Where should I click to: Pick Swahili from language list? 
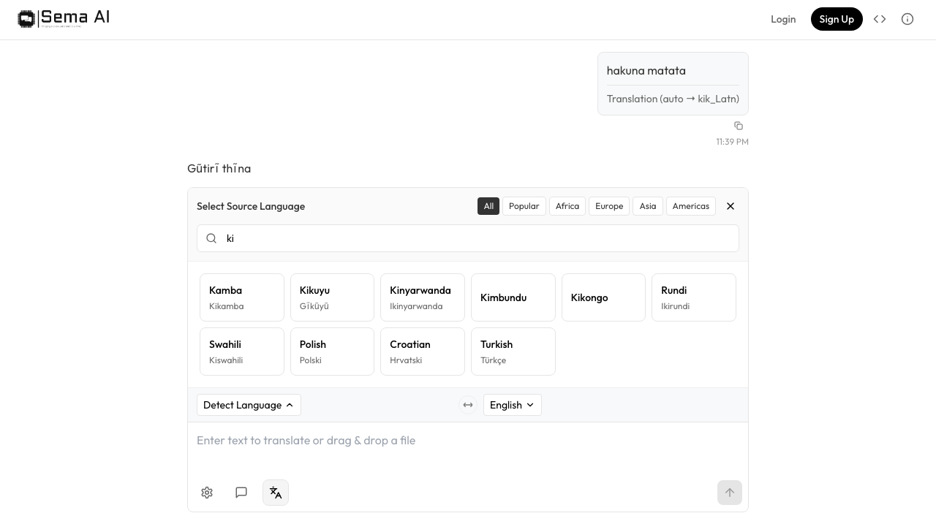pyautogui.click(x=241, y=352)
